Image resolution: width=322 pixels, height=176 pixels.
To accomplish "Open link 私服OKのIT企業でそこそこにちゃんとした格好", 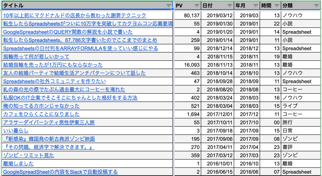I will 70,98.
